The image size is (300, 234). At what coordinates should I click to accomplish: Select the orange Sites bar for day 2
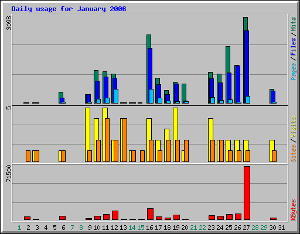pos(28,156)
